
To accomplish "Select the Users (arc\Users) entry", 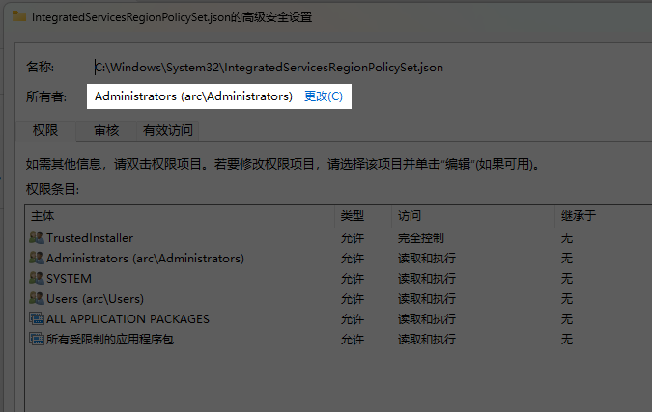I will pyautogui.click(x=338, y=298).
